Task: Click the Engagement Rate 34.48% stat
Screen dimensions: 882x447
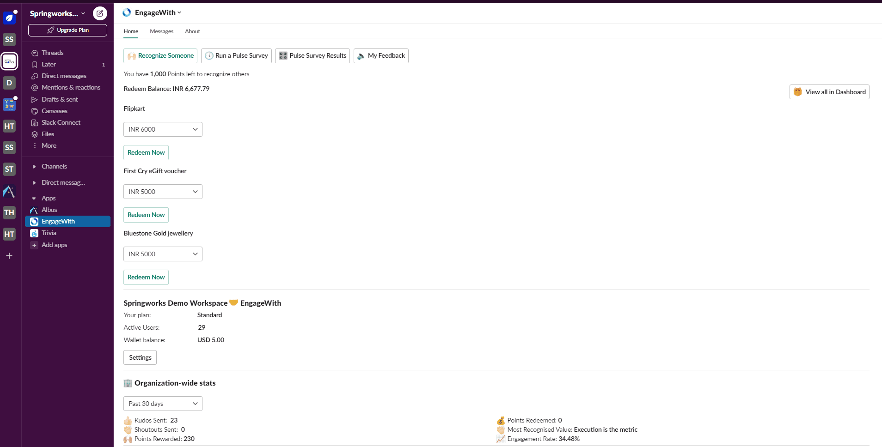Action: click(538, 439)
